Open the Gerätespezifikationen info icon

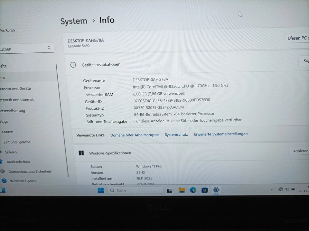pos(73,65)
